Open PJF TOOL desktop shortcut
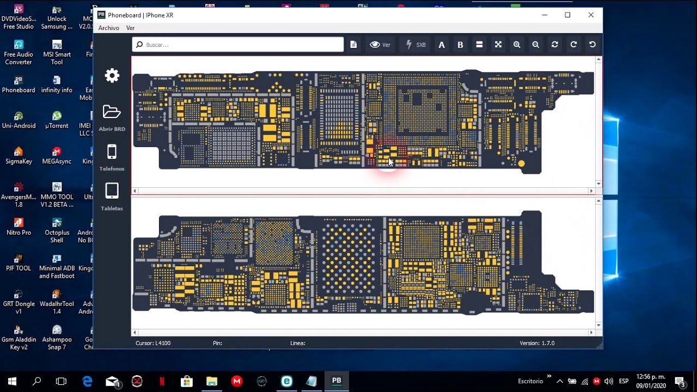The height and width of the screenshot is (392, 697). [19, 262]
